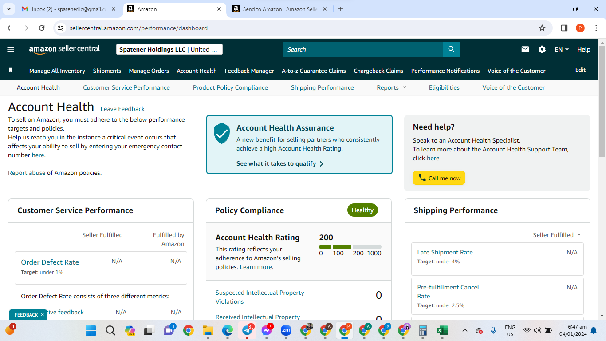Switch to the Send to Amazon tab

click(x=280, y=9)
